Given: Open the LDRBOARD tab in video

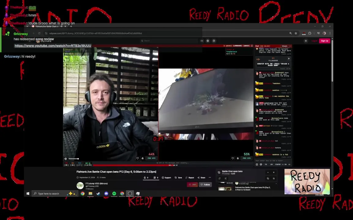Looking at the screenshot, I should click(x=237, y=46).
